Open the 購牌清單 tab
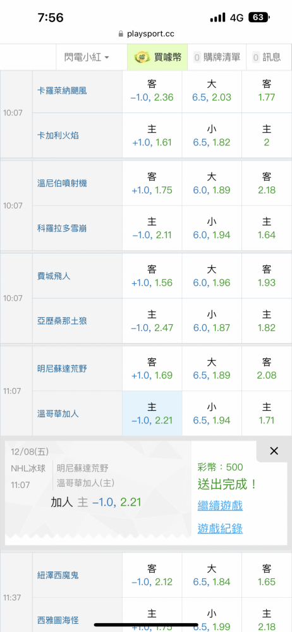Viewport: 292px width, 632px height. pos(217,58)
